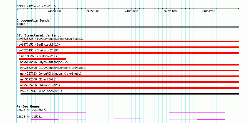Image resolution: width=247 pixels, height=123 pixels.
Task: Click ruler tick label 74050900
Action: click(x=93, y=11)
